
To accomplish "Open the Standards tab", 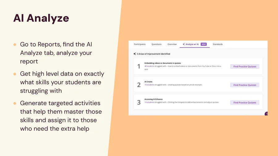I will point(217,44).
